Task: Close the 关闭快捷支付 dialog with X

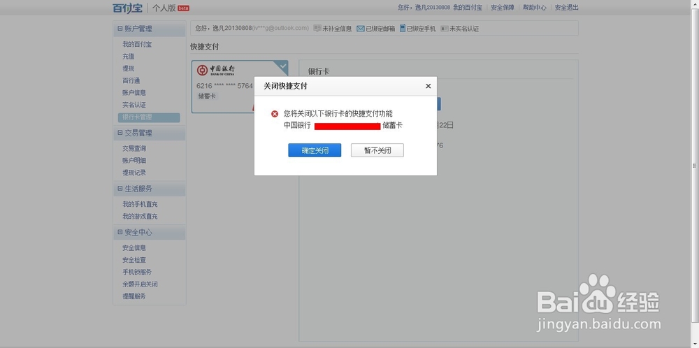Action: pos(428,86)
